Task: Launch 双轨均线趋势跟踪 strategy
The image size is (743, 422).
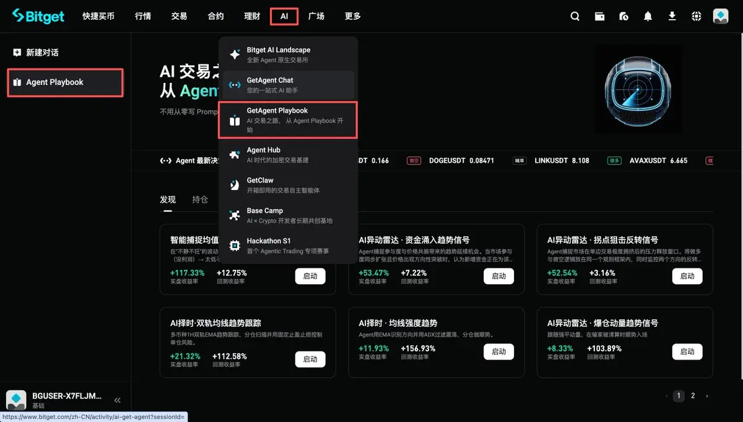Action: 310,359
